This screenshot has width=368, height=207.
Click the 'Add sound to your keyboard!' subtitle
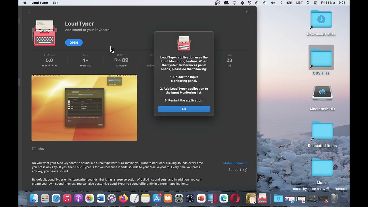pos(88,30)
